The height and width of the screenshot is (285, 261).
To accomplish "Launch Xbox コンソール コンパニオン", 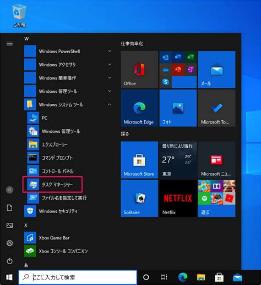I will [69, 251].
